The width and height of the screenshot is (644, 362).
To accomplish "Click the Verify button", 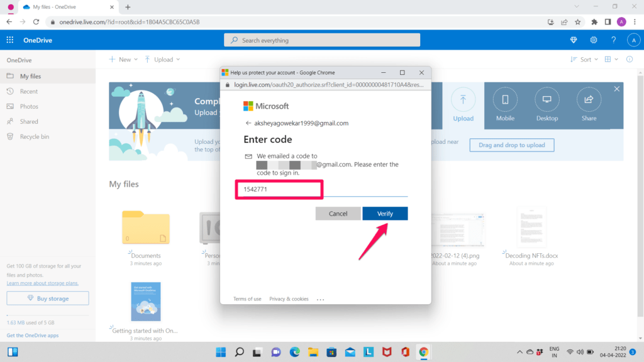I will click(384, 213).
